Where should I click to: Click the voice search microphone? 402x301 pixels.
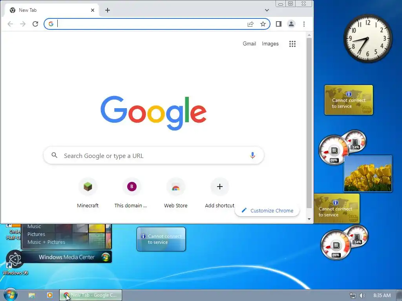(x=252, y=155)
